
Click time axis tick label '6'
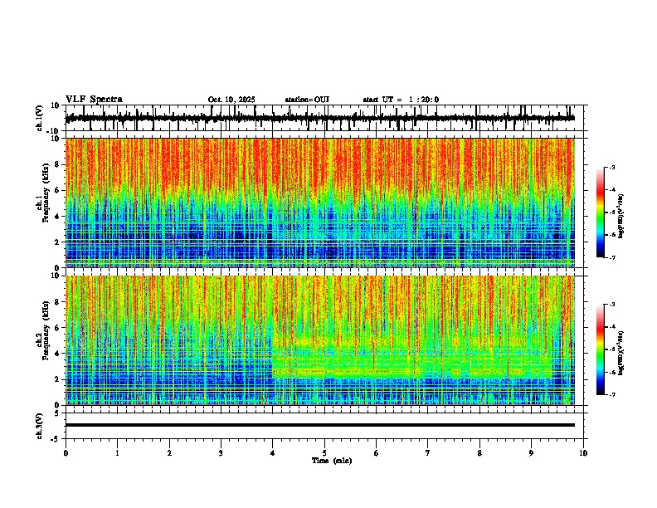377,453
